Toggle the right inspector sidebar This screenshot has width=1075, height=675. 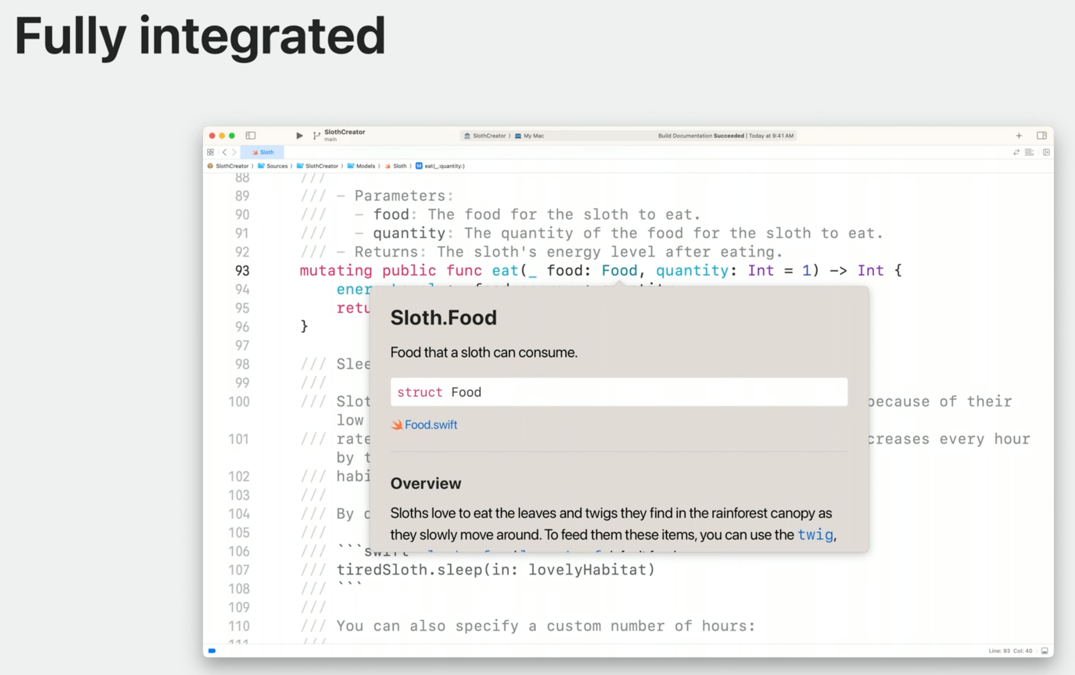pos(1042,135)
